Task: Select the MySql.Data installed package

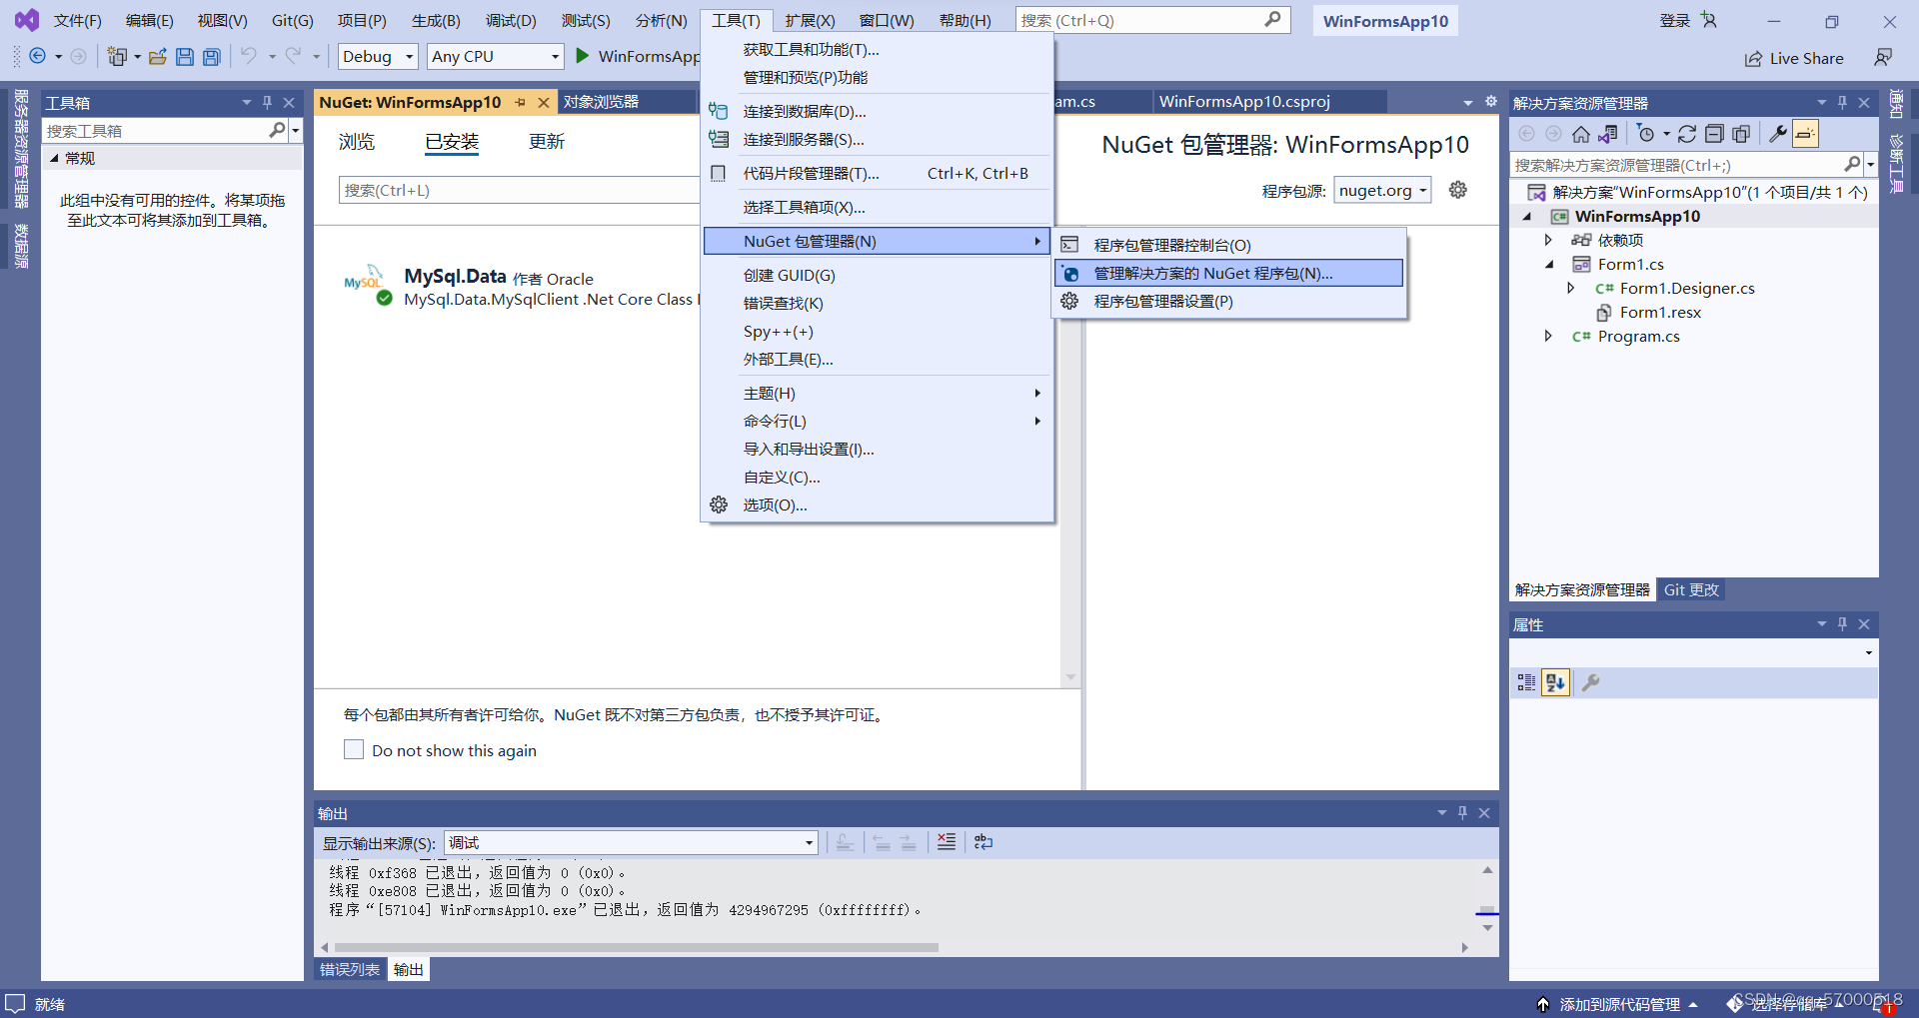Action: [520, 288]
